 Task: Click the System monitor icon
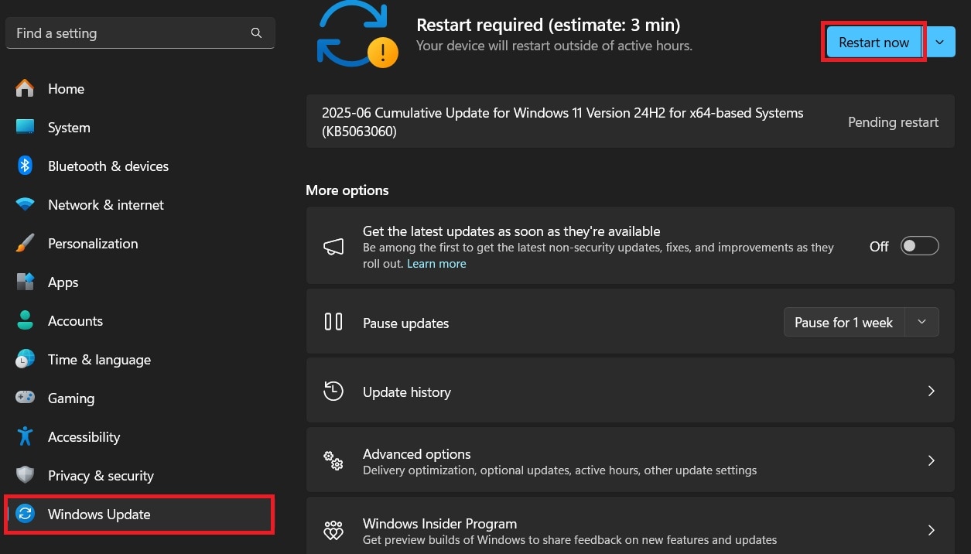[x=25, y=127]
